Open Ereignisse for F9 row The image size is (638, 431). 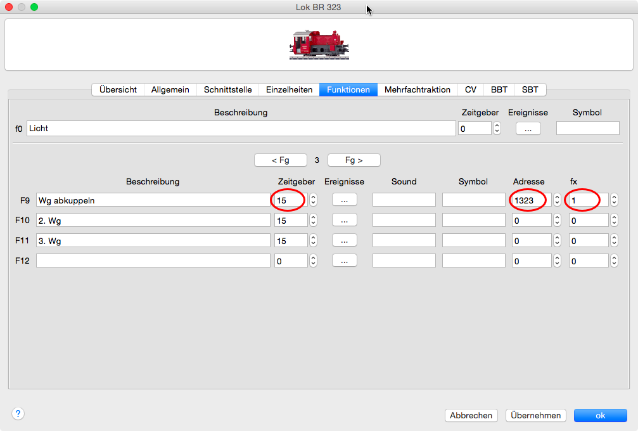point(344,200)
